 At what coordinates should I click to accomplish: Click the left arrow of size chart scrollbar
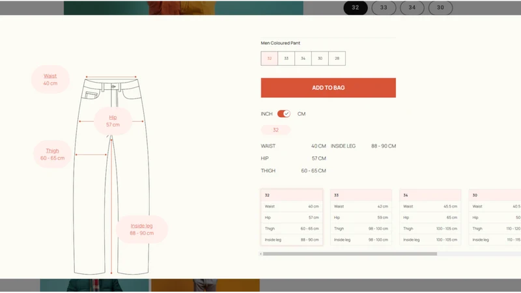(261, 254)
